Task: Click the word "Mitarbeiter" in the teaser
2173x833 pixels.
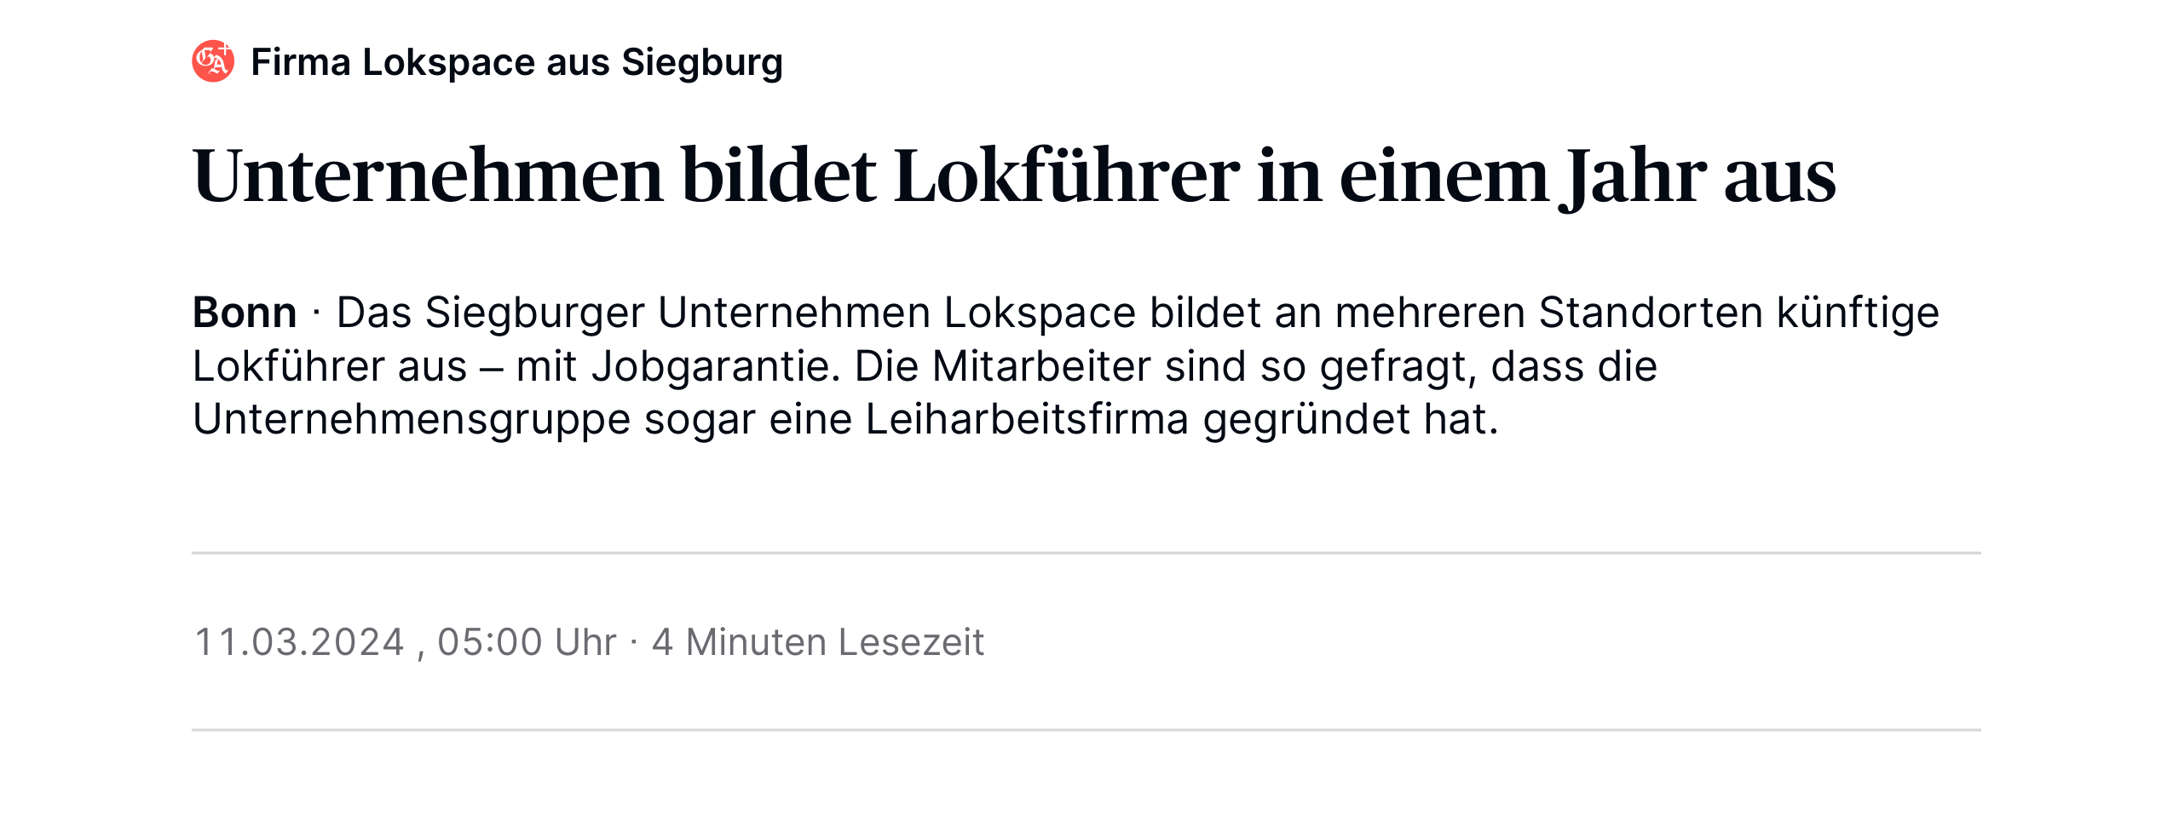Action: [1041, 366]
